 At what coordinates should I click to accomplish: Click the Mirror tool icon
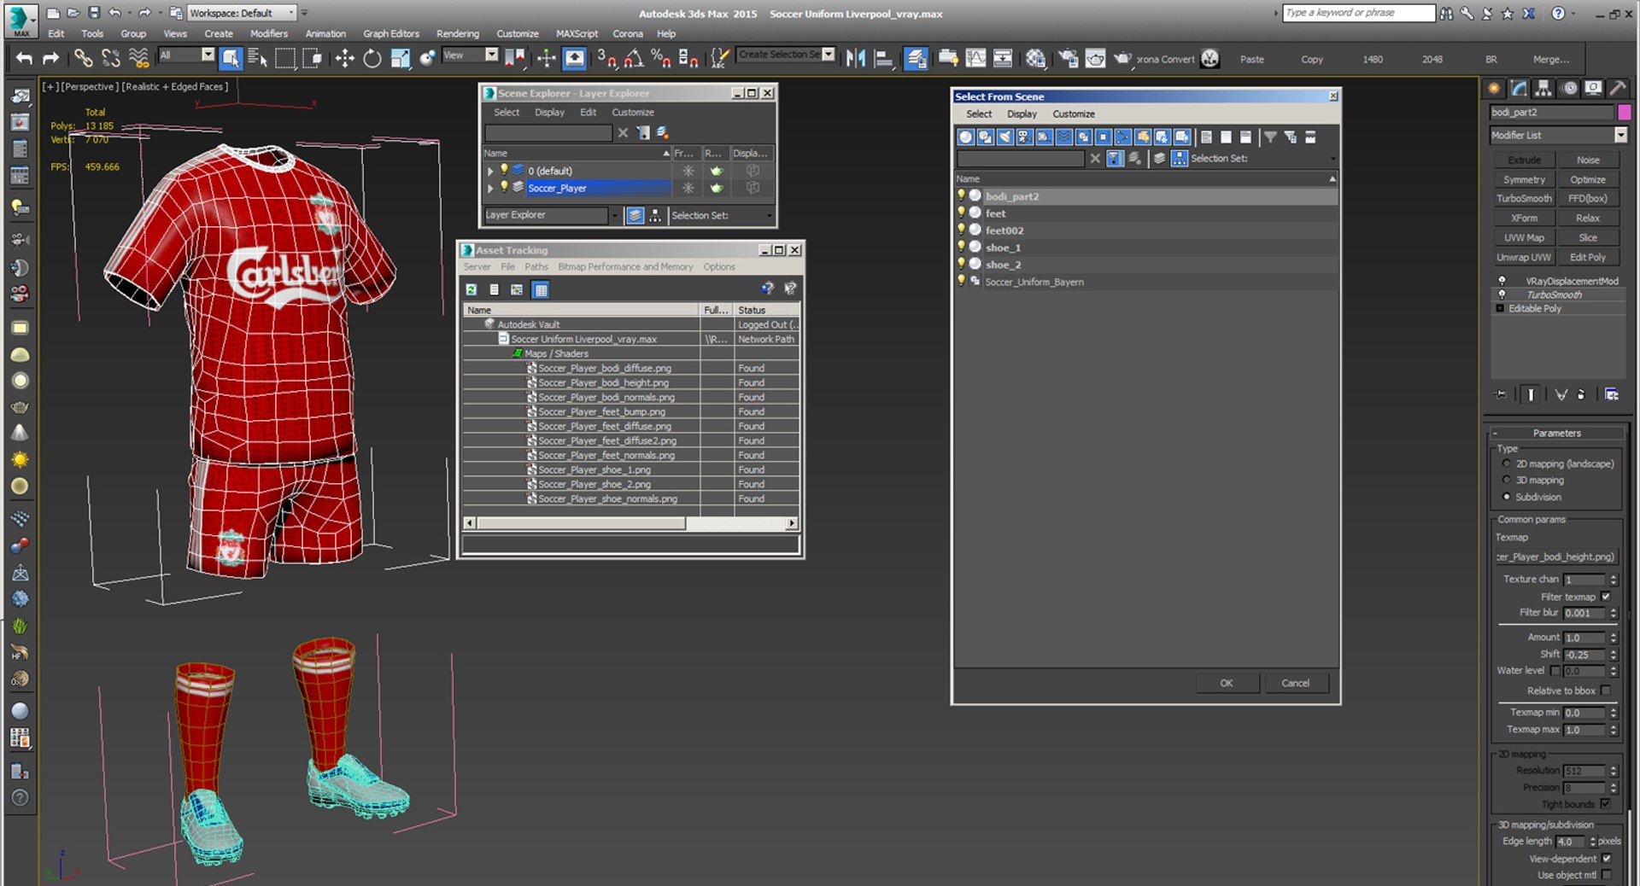(856, 58)
